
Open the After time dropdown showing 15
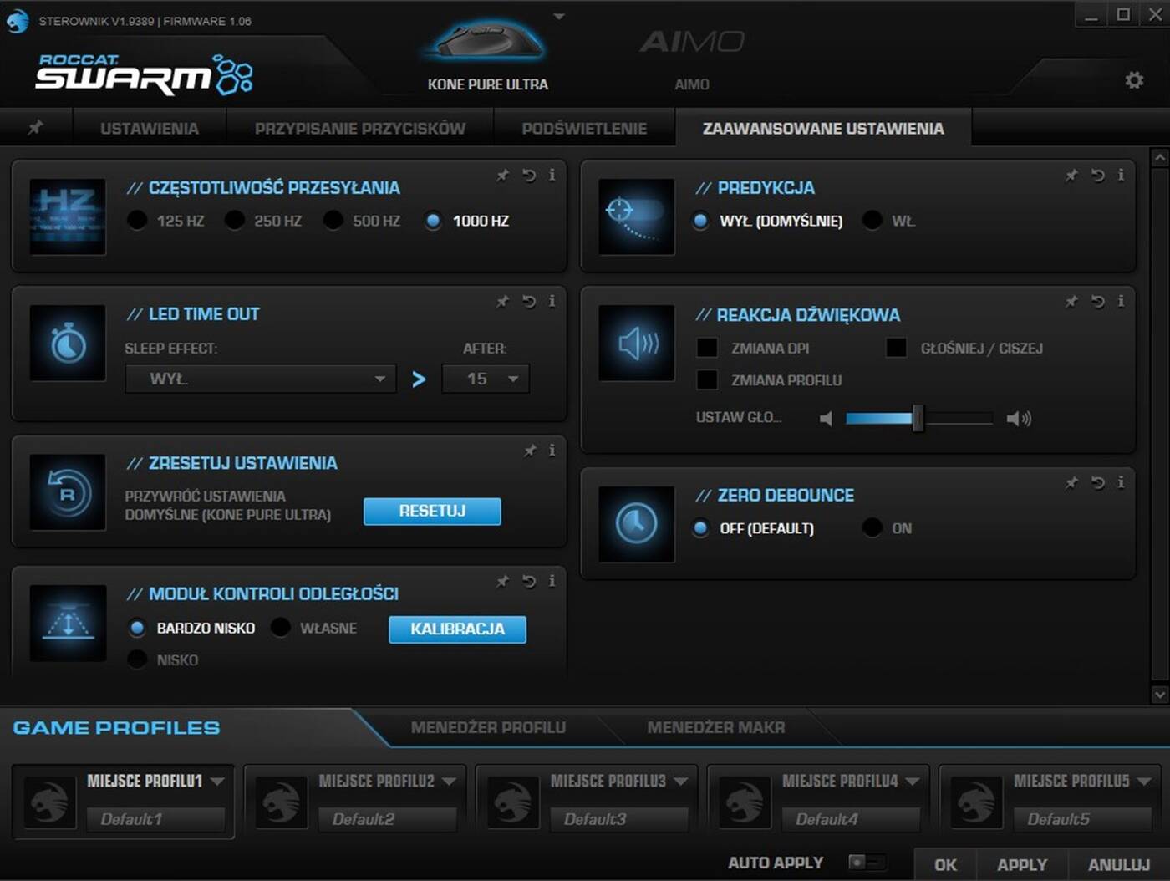486,379
